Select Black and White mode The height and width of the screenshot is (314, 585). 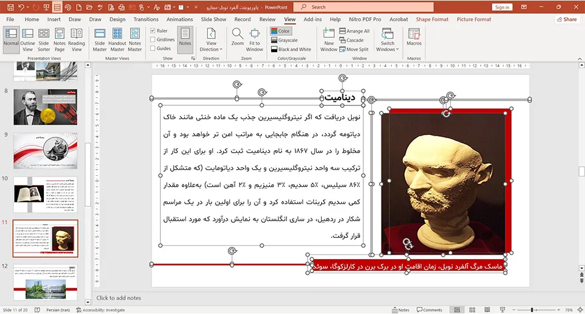[x=291, y=49]
